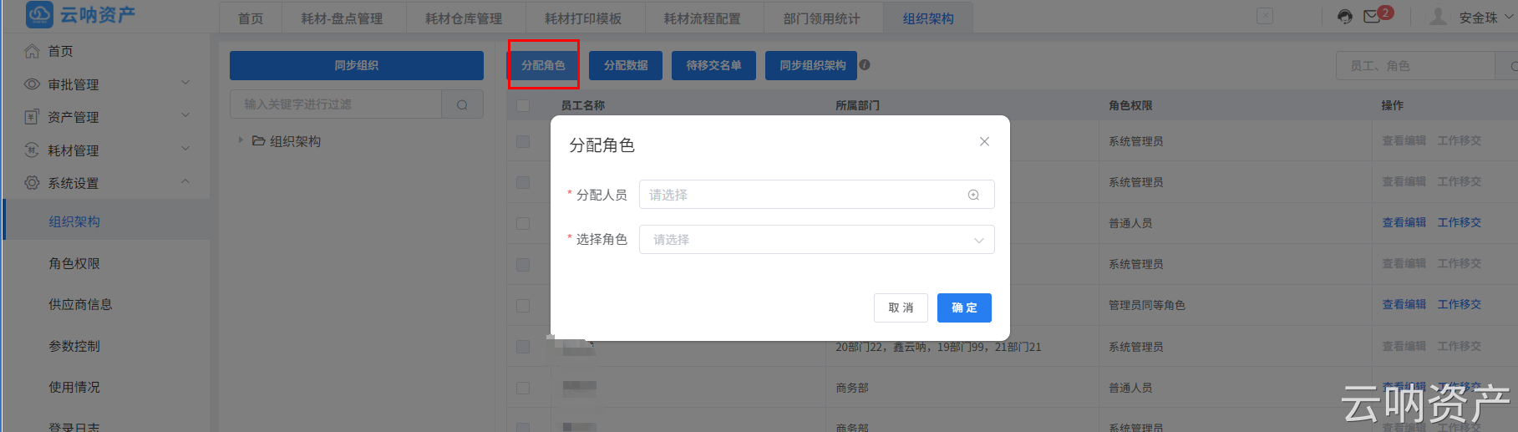
Task: Click the search icon beside keyword filter
Action: click(462, 104)
